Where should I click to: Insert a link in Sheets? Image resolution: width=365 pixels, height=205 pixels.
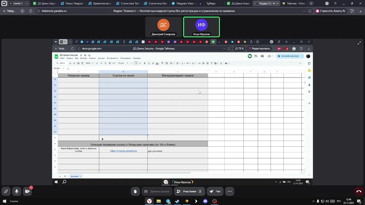199,63
